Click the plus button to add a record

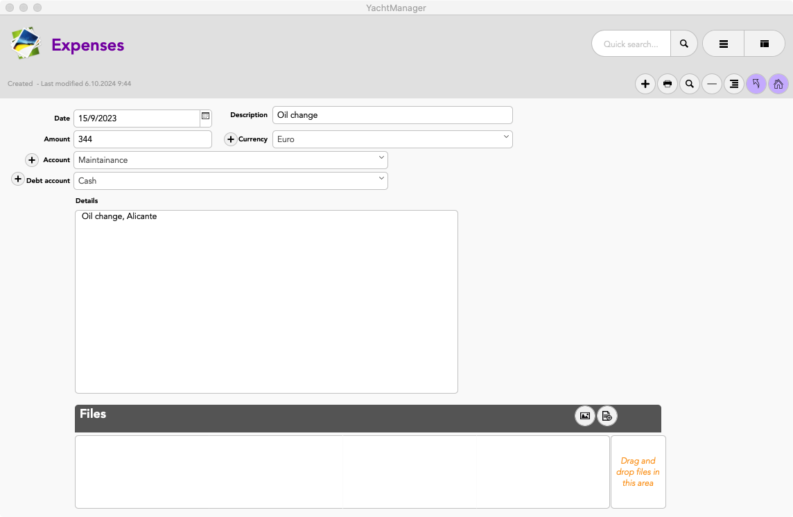(645, 84)
